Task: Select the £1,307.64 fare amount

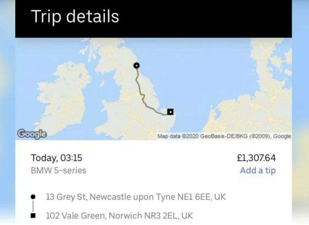Action: [x=256, y=158]
